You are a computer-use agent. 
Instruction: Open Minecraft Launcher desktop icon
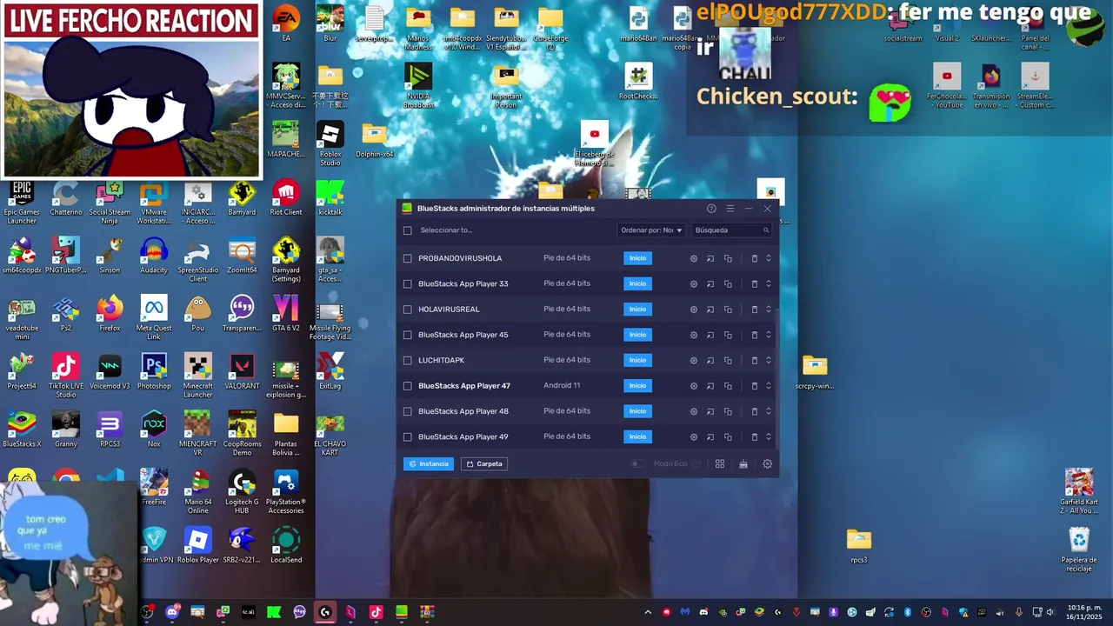(197, 376)
